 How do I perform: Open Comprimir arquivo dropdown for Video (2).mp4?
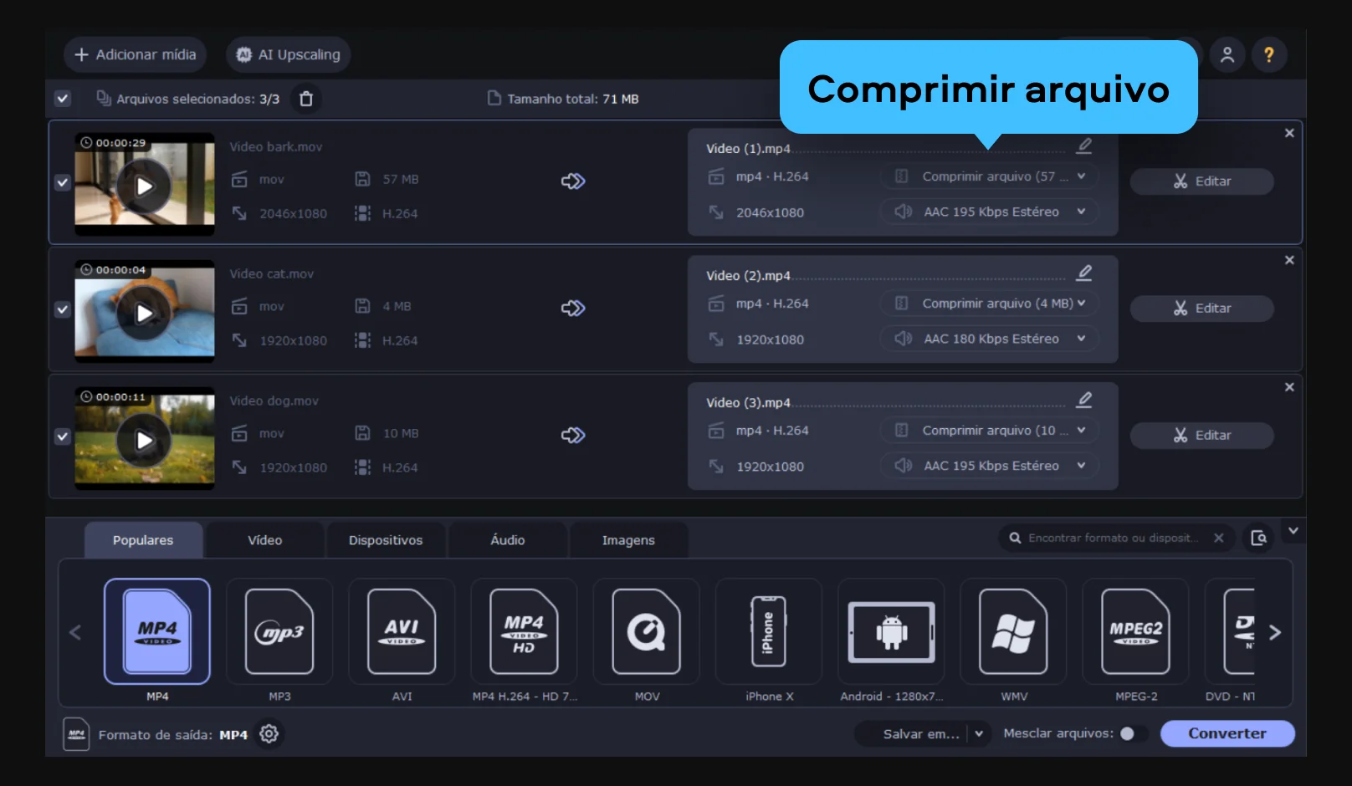[x=989, y=304]
